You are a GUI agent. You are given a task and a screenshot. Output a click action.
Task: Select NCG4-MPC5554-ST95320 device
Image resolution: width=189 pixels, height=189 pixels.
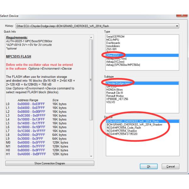coord(122,134)
